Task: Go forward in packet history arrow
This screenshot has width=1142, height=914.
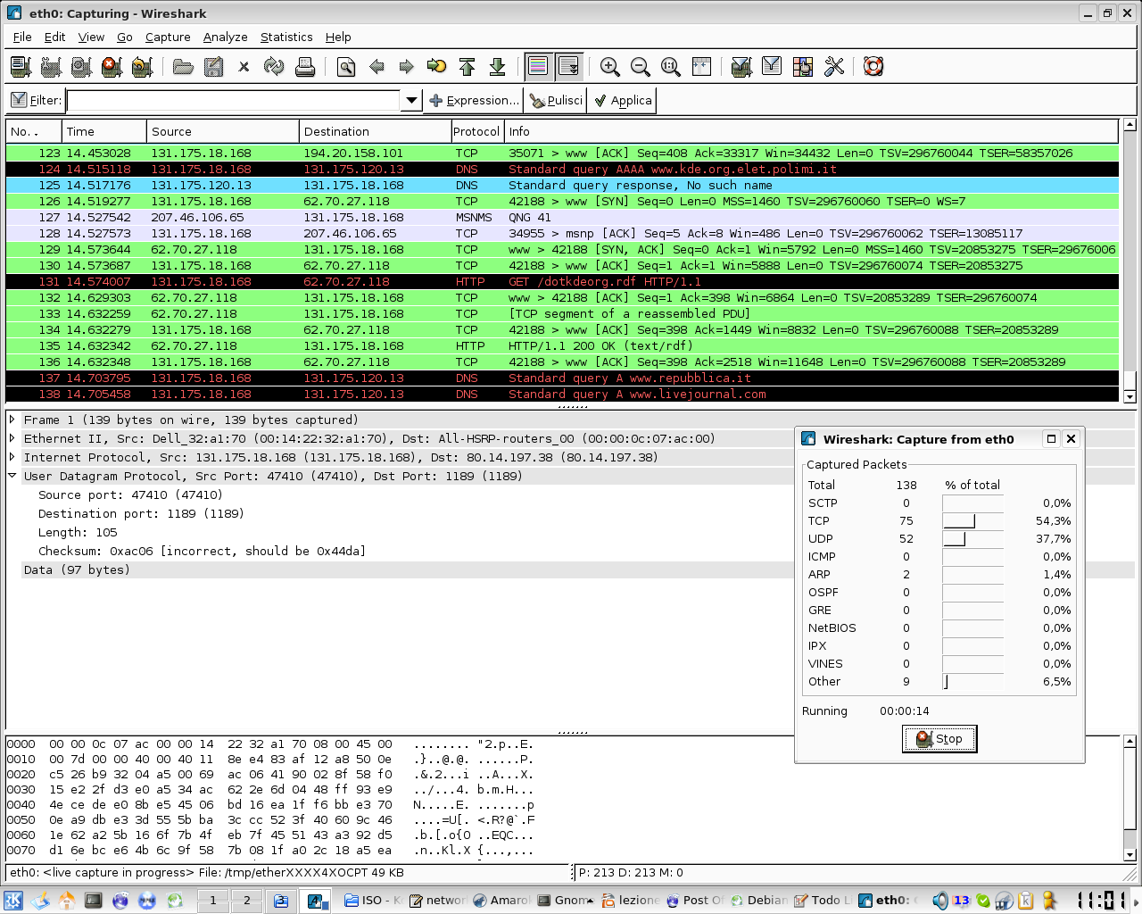Action: click(407, 67)
